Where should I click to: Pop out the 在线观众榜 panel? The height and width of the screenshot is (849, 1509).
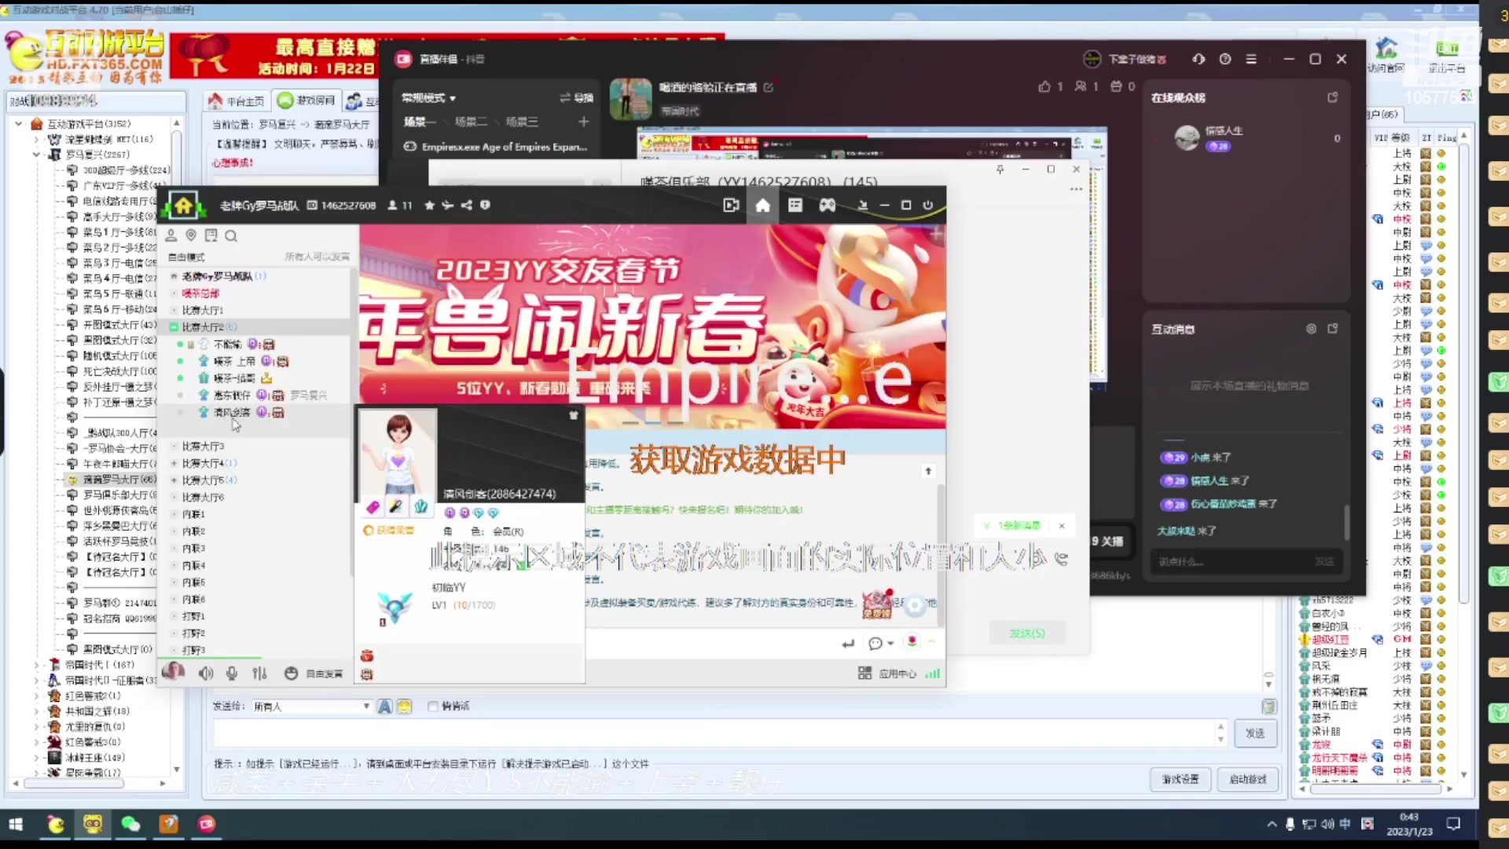[1332, 97]
